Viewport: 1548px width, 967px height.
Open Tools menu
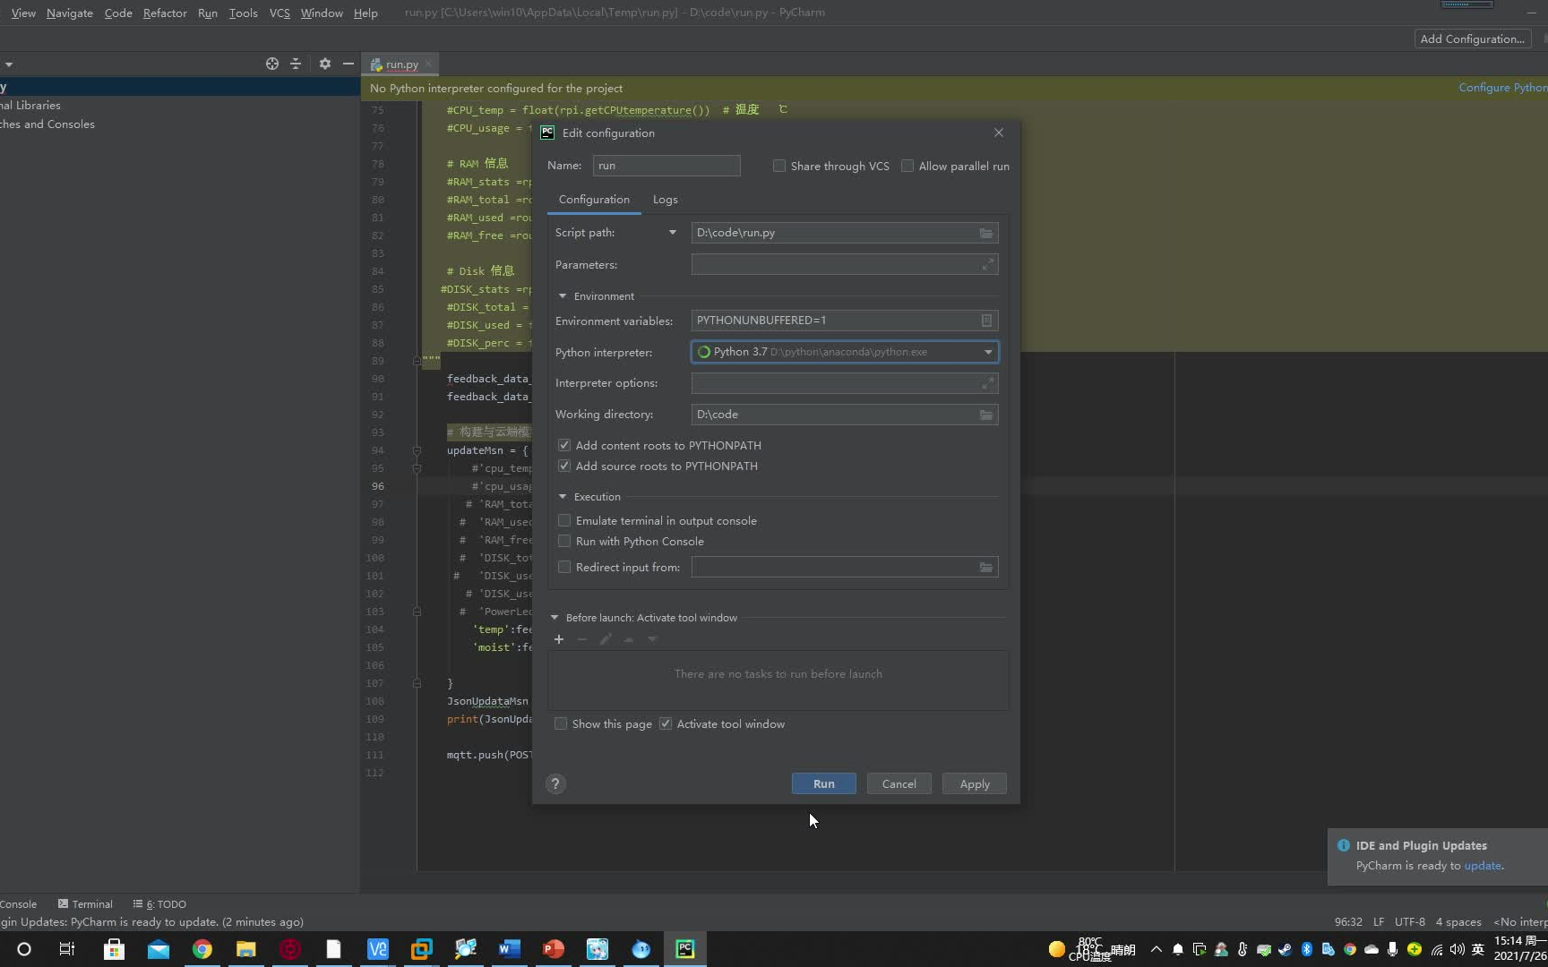243,13
